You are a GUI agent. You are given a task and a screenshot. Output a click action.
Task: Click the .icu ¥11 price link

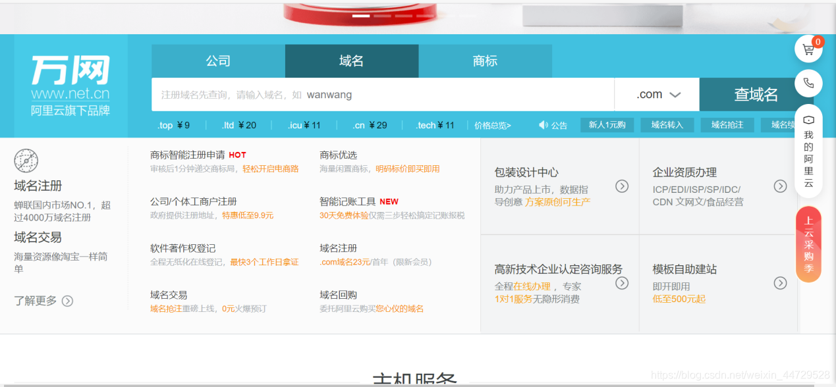(304, 125)
